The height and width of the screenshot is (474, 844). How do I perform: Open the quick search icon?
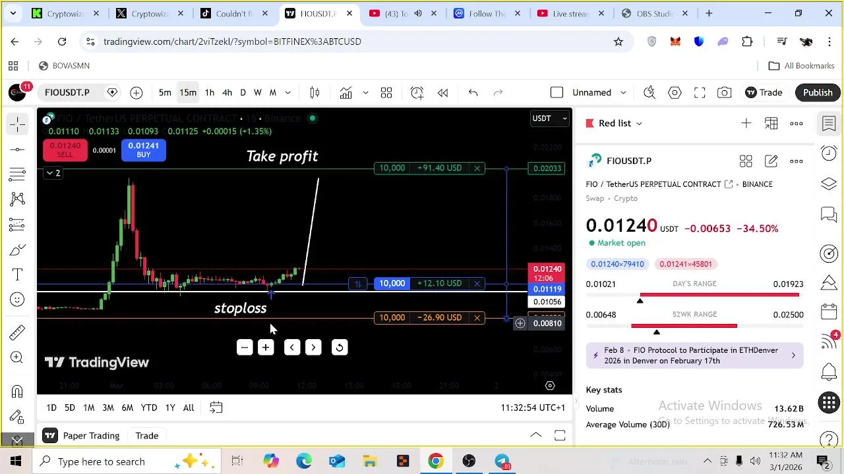[x=649, y=93]
